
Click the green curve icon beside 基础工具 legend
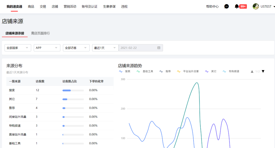(139, 71)
